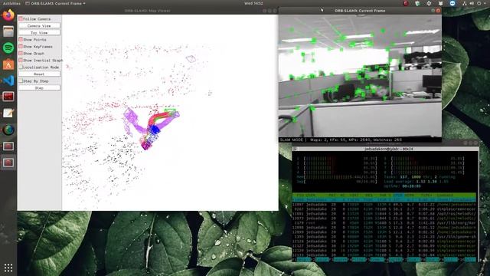Toggle the Follow Camera checkbox
Image resolution: width=490 pixels, height=276 pixels.
(21, 19)
